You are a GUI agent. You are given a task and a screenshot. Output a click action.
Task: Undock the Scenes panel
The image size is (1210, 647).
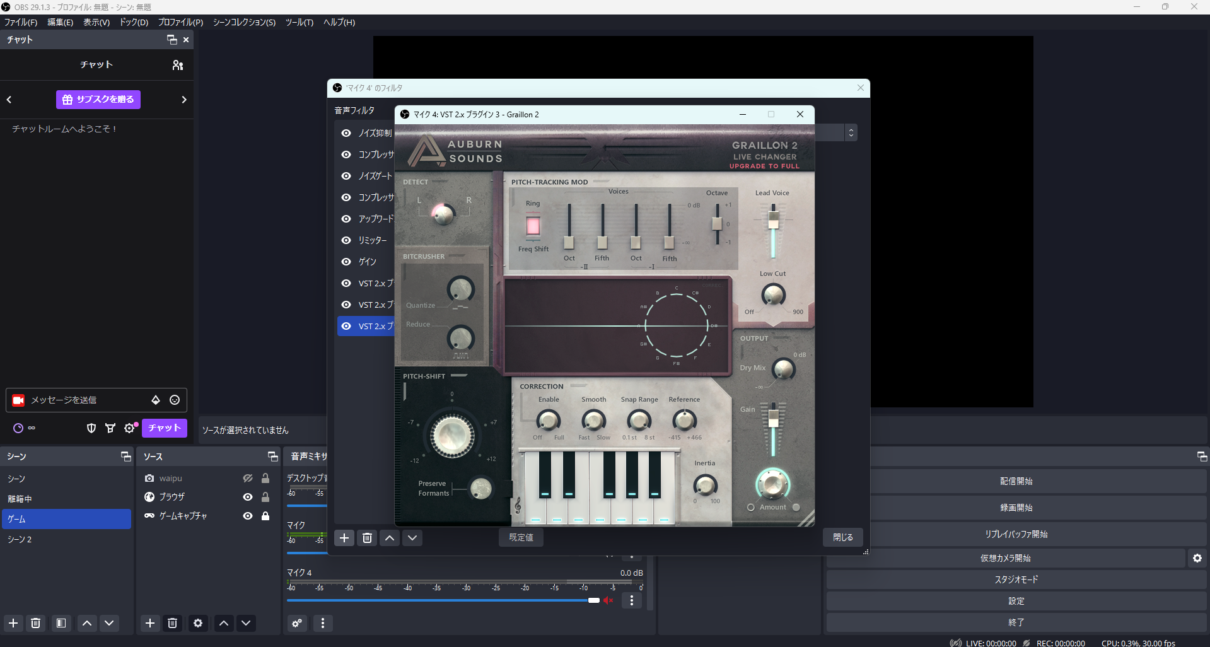(x=125, y=457)
